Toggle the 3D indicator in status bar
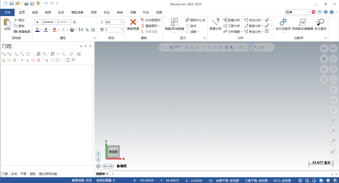The width and height of the screenshot is (339, 183). [211, 180]
